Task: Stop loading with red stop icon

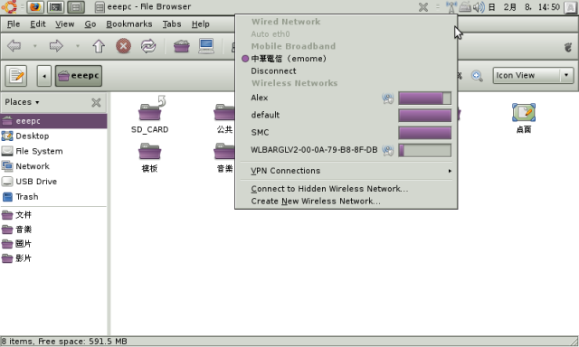Action: pos(123,46)
